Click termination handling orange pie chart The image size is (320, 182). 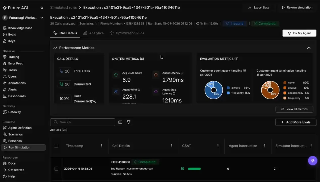point(270,90)
